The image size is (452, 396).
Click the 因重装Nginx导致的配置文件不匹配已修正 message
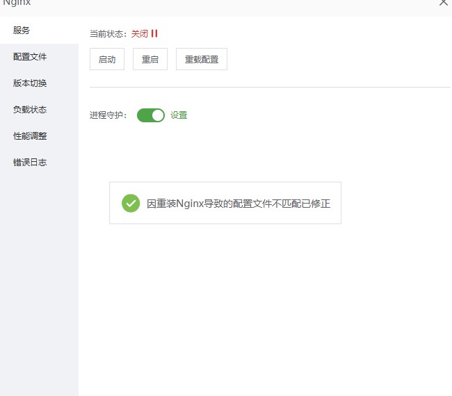click(239, 204)
